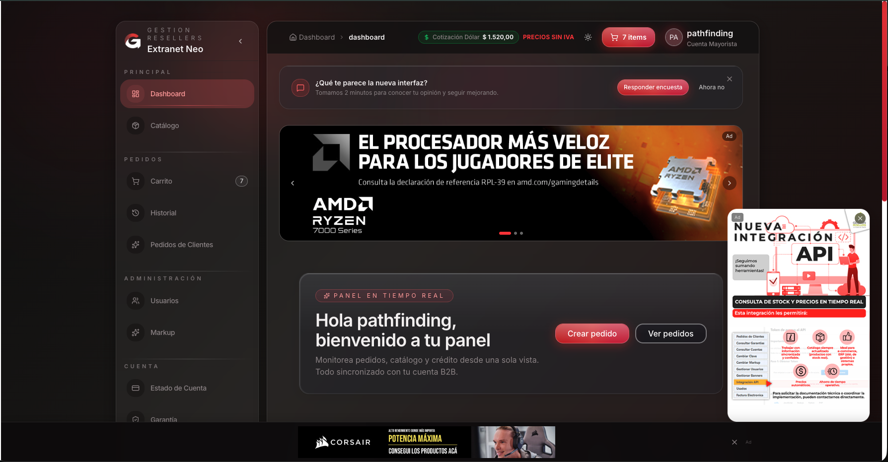Click the PA user avatar
888x462 pixels.
pyautogui.click(x=673, y=37)
